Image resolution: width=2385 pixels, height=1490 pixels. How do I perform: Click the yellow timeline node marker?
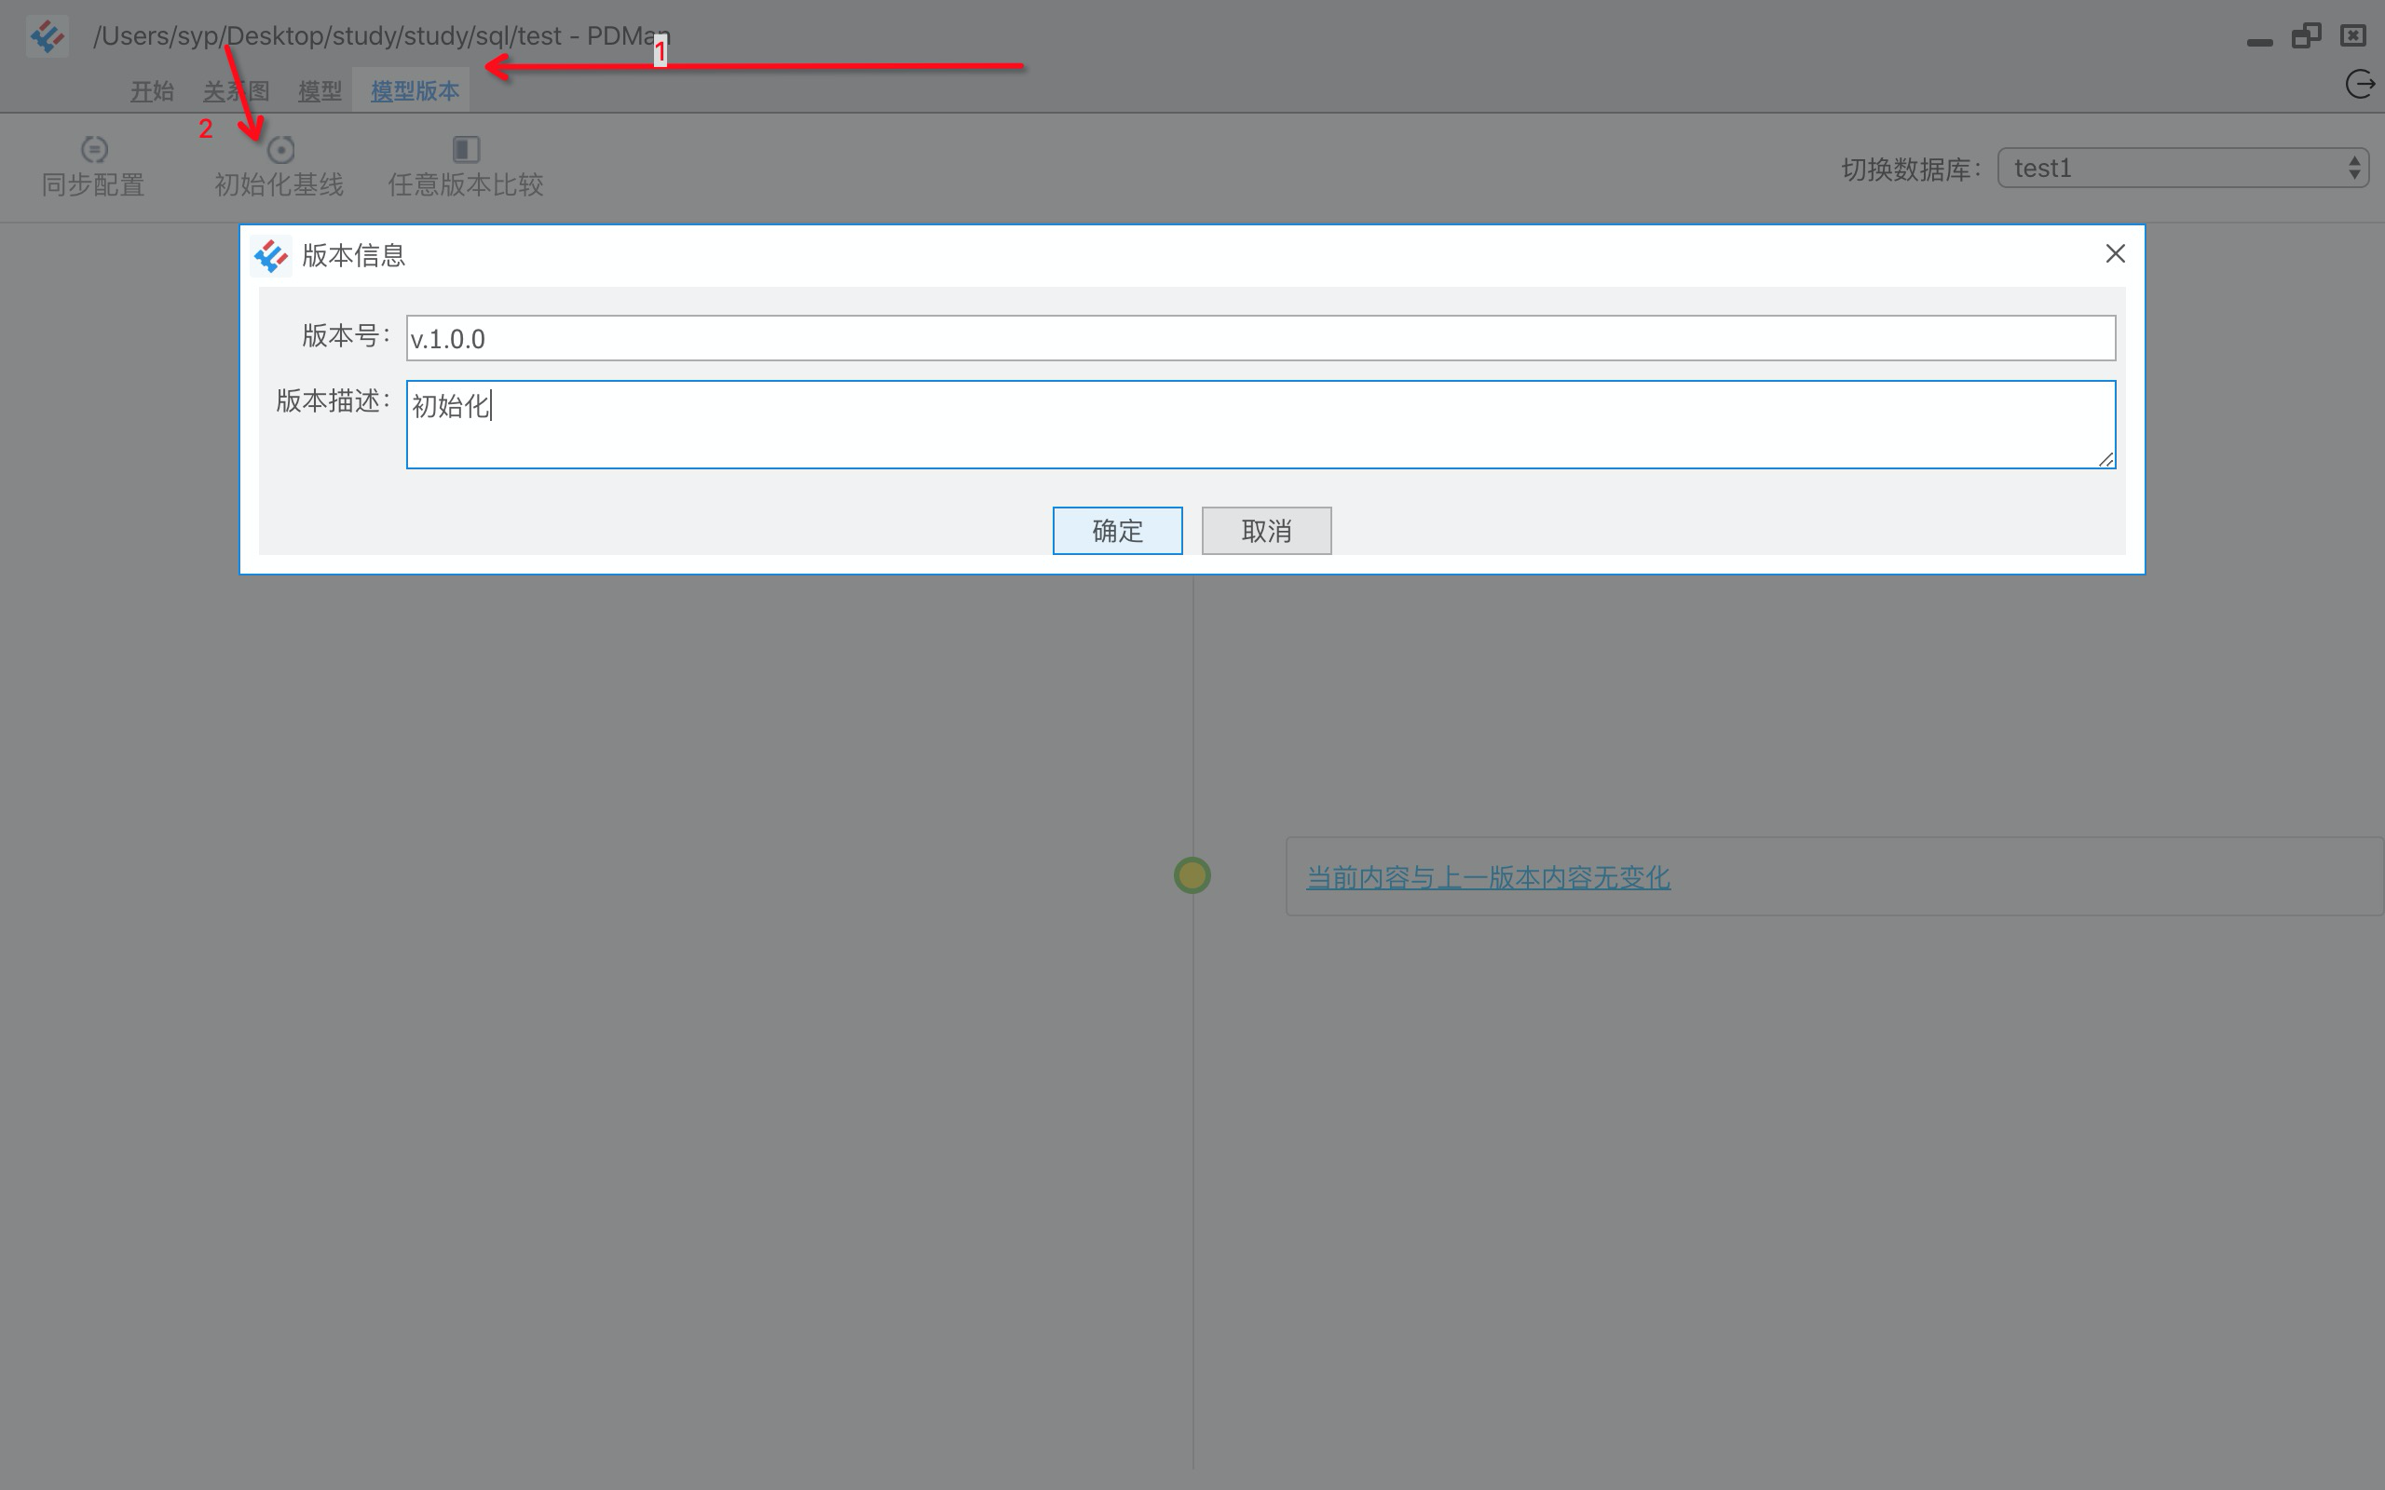[1192, 875]
